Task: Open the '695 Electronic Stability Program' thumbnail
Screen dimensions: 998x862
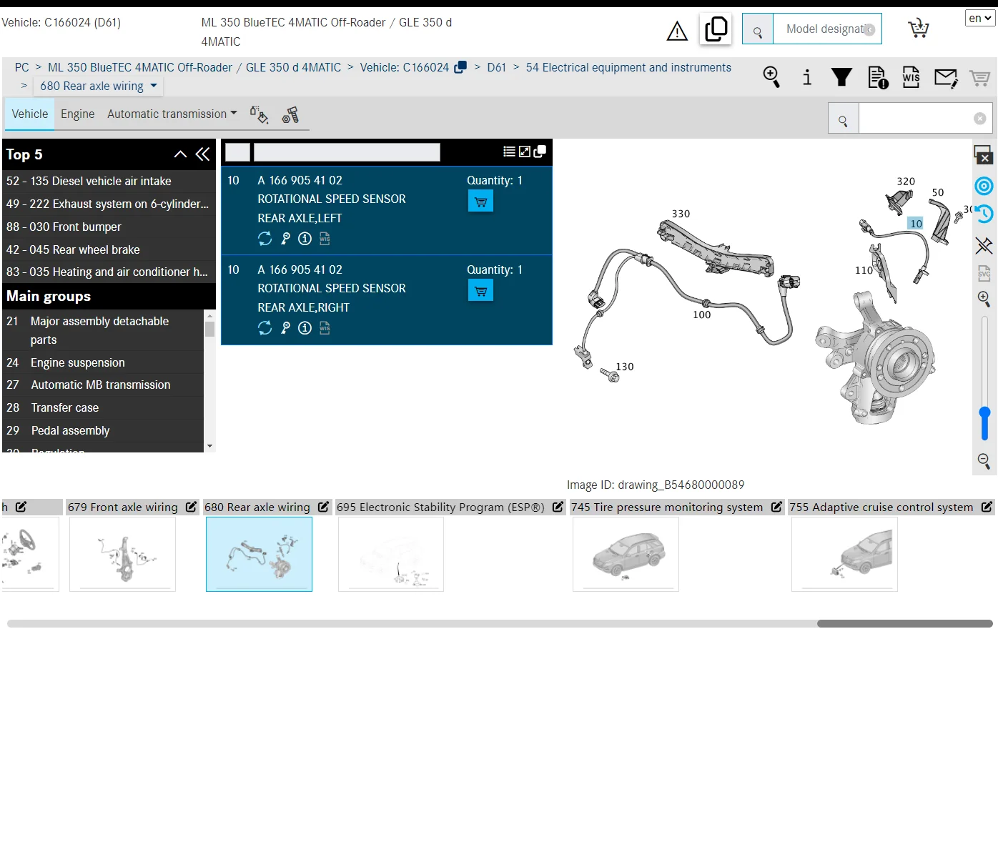Action: pyautogui.click(x=391, y=555)
